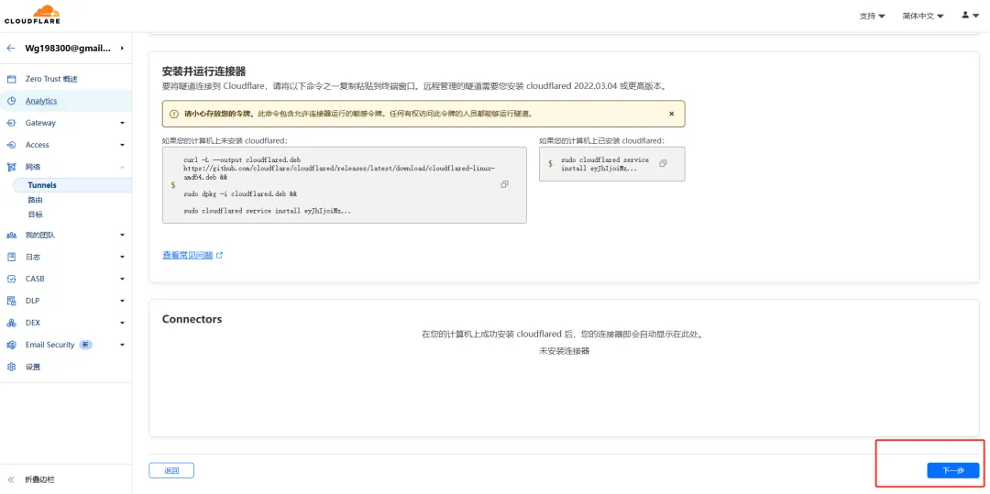Copy the sudo cloudflared service install command
Image resolution: width=990 pixels, height=494 pixels.
(x=663, y=163)
